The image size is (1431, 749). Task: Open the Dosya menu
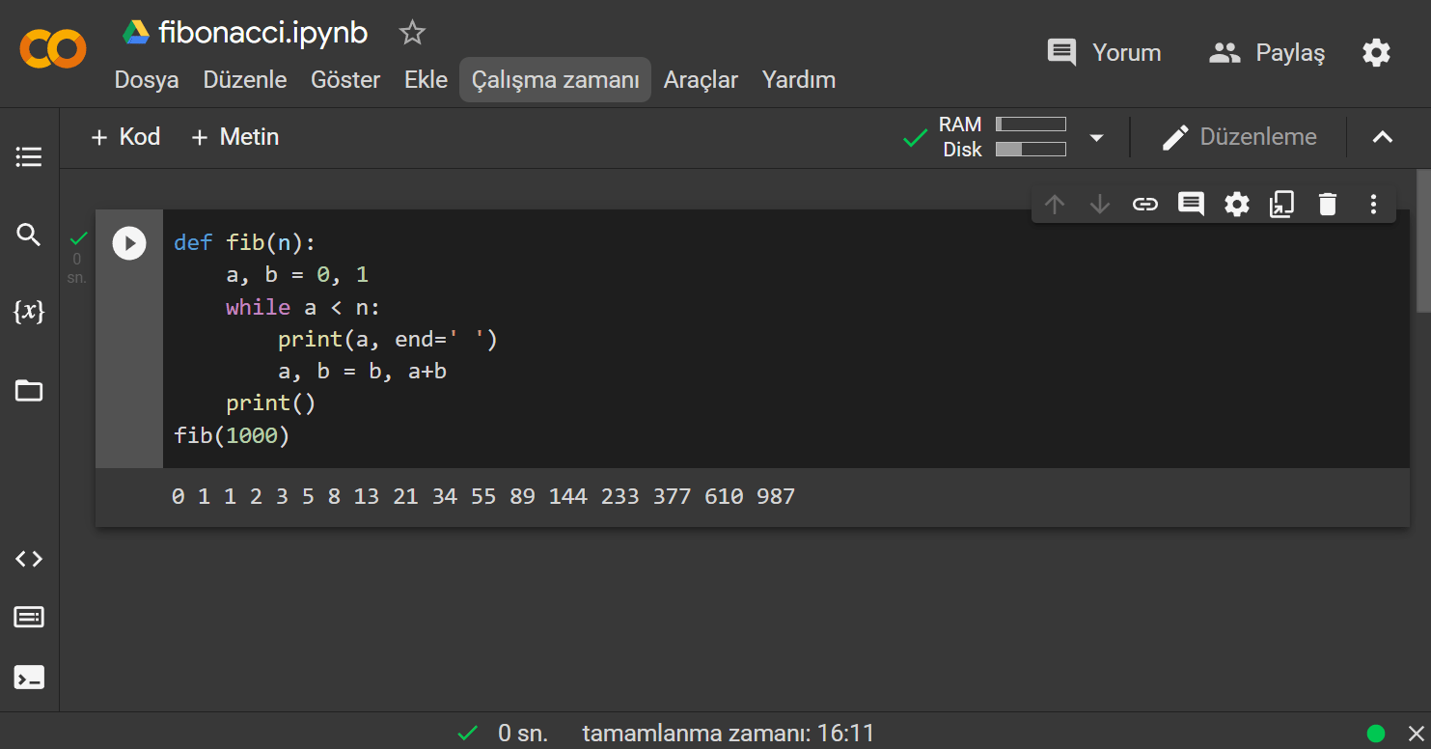click(x=147, y=80)
